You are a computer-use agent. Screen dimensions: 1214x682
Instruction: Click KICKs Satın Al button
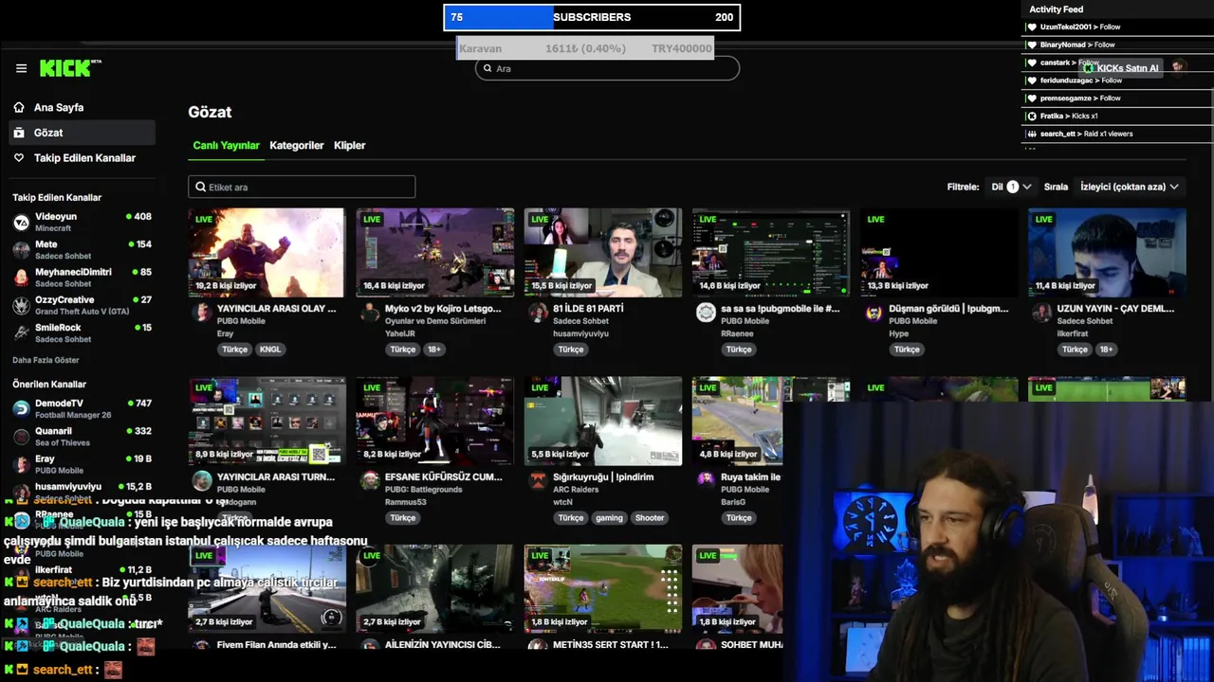coord(1120,68)
